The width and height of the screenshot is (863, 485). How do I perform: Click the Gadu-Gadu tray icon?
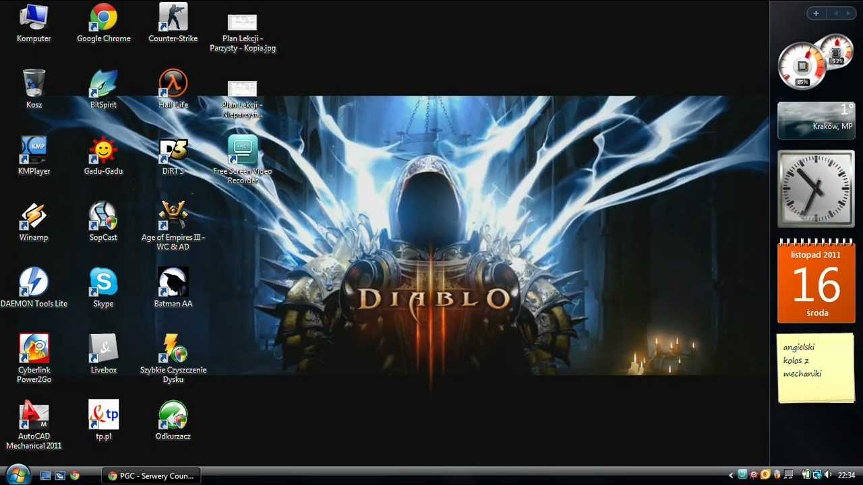pos(754,476)
